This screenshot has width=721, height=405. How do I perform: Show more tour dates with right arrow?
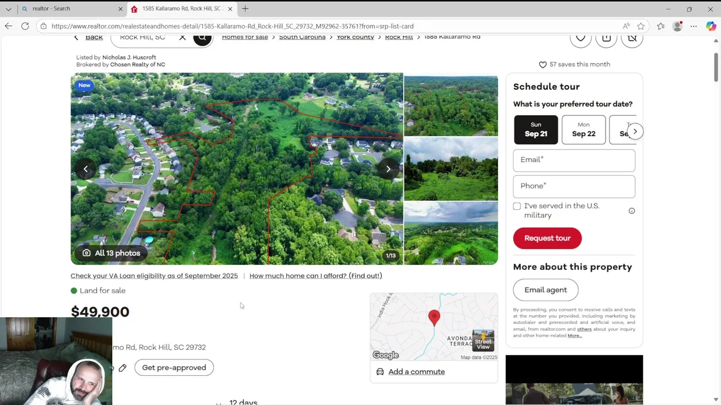coord(635,132)
